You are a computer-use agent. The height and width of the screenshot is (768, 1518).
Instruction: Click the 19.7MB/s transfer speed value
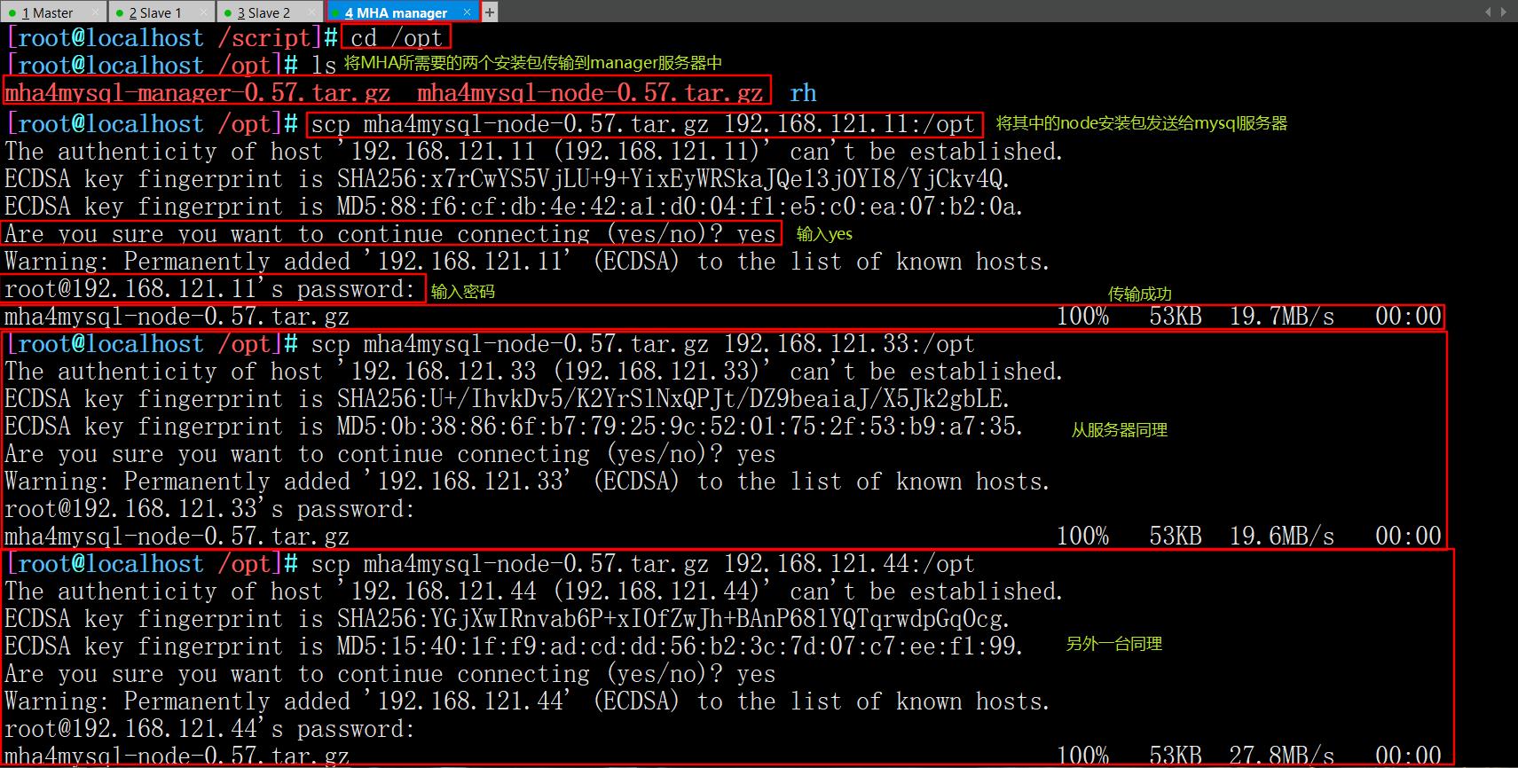coord(1282,317)
